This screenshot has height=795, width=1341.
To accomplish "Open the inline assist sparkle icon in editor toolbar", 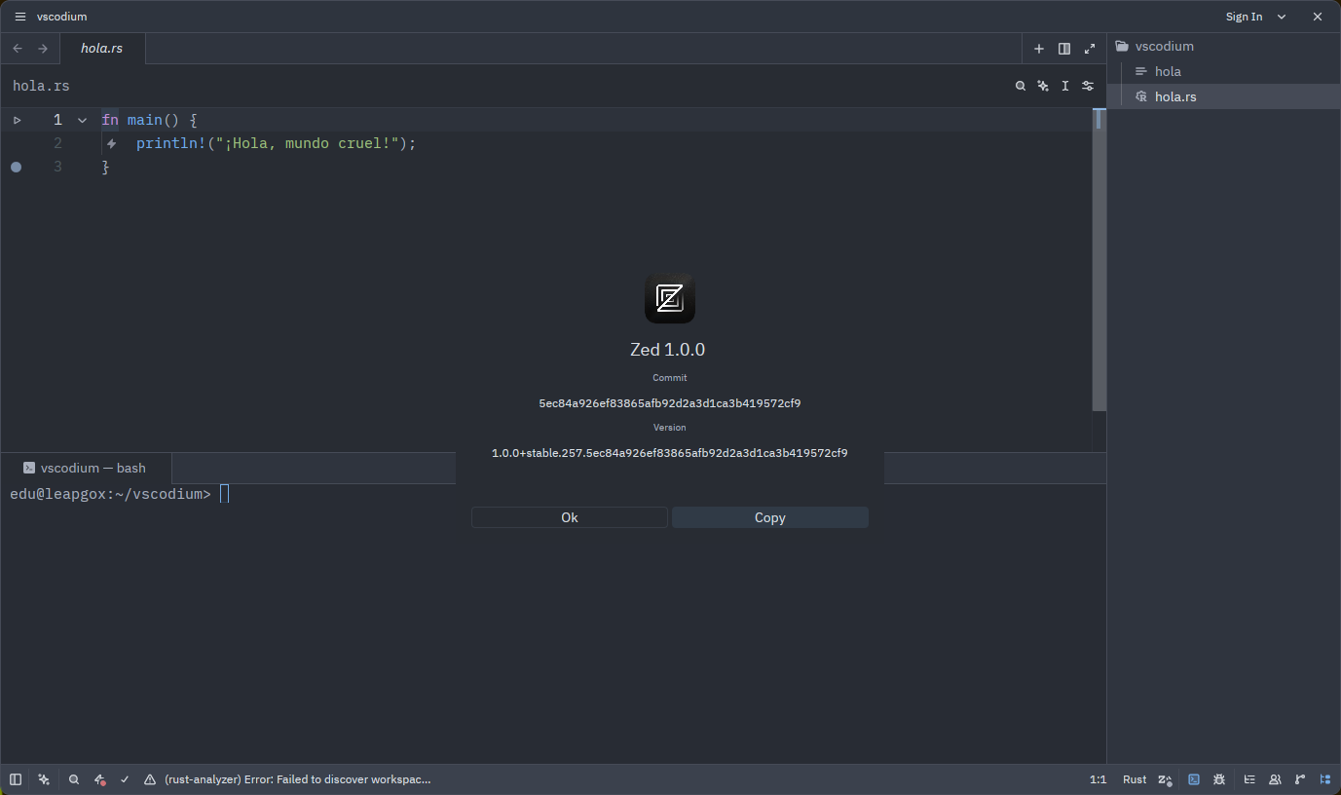I will pos(1043,86).
